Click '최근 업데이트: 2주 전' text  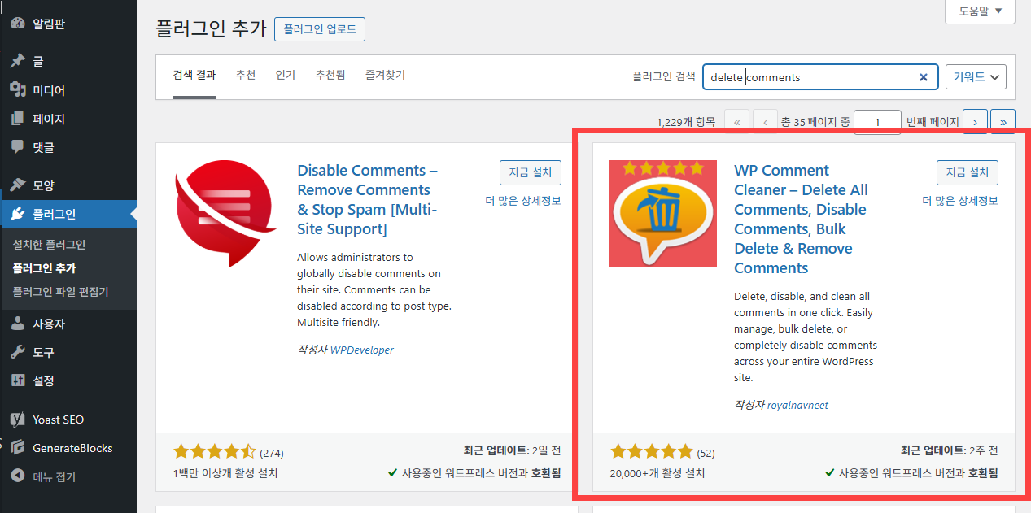click(x=950, y=451)
